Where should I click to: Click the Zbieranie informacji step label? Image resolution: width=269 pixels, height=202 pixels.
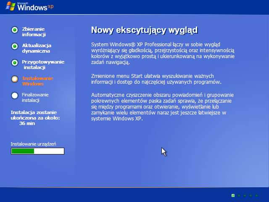pos(34,32)
